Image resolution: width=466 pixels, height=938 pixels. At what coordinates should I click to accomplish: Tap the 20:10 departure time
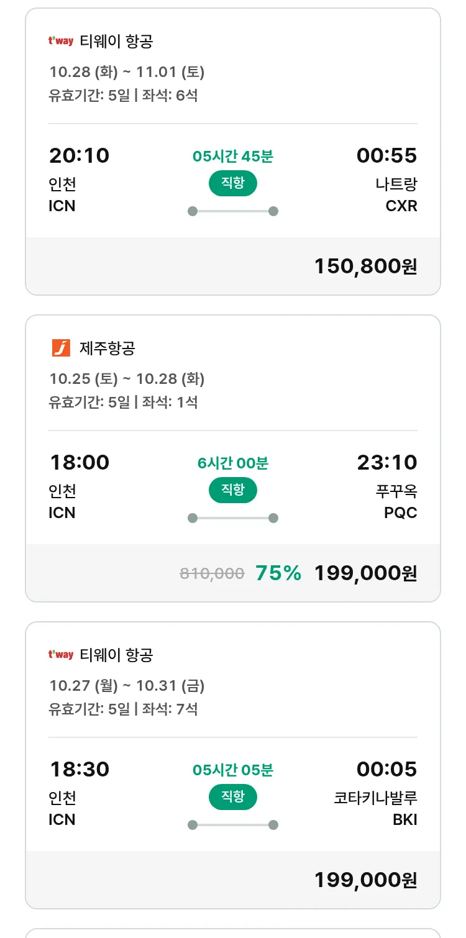80,155
